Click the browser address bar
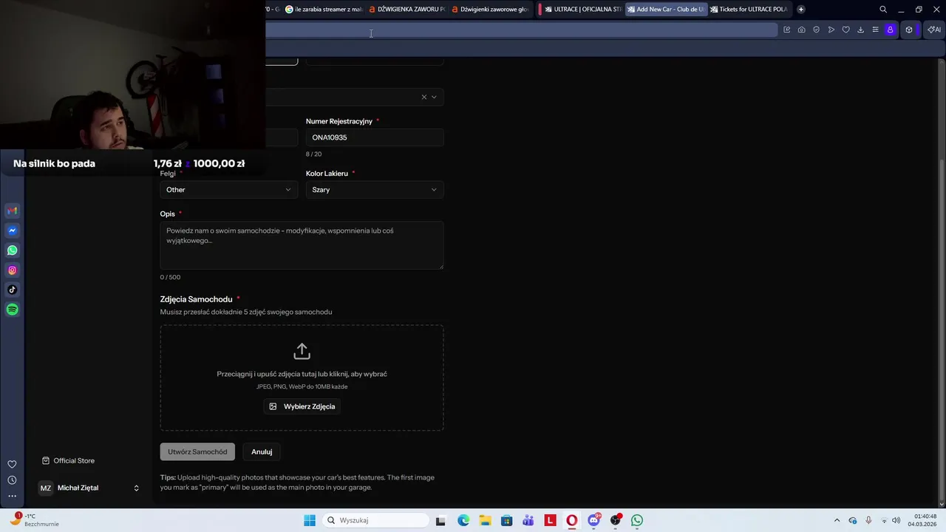The height and width of the screenshot is (532, 946). [521, 30]
